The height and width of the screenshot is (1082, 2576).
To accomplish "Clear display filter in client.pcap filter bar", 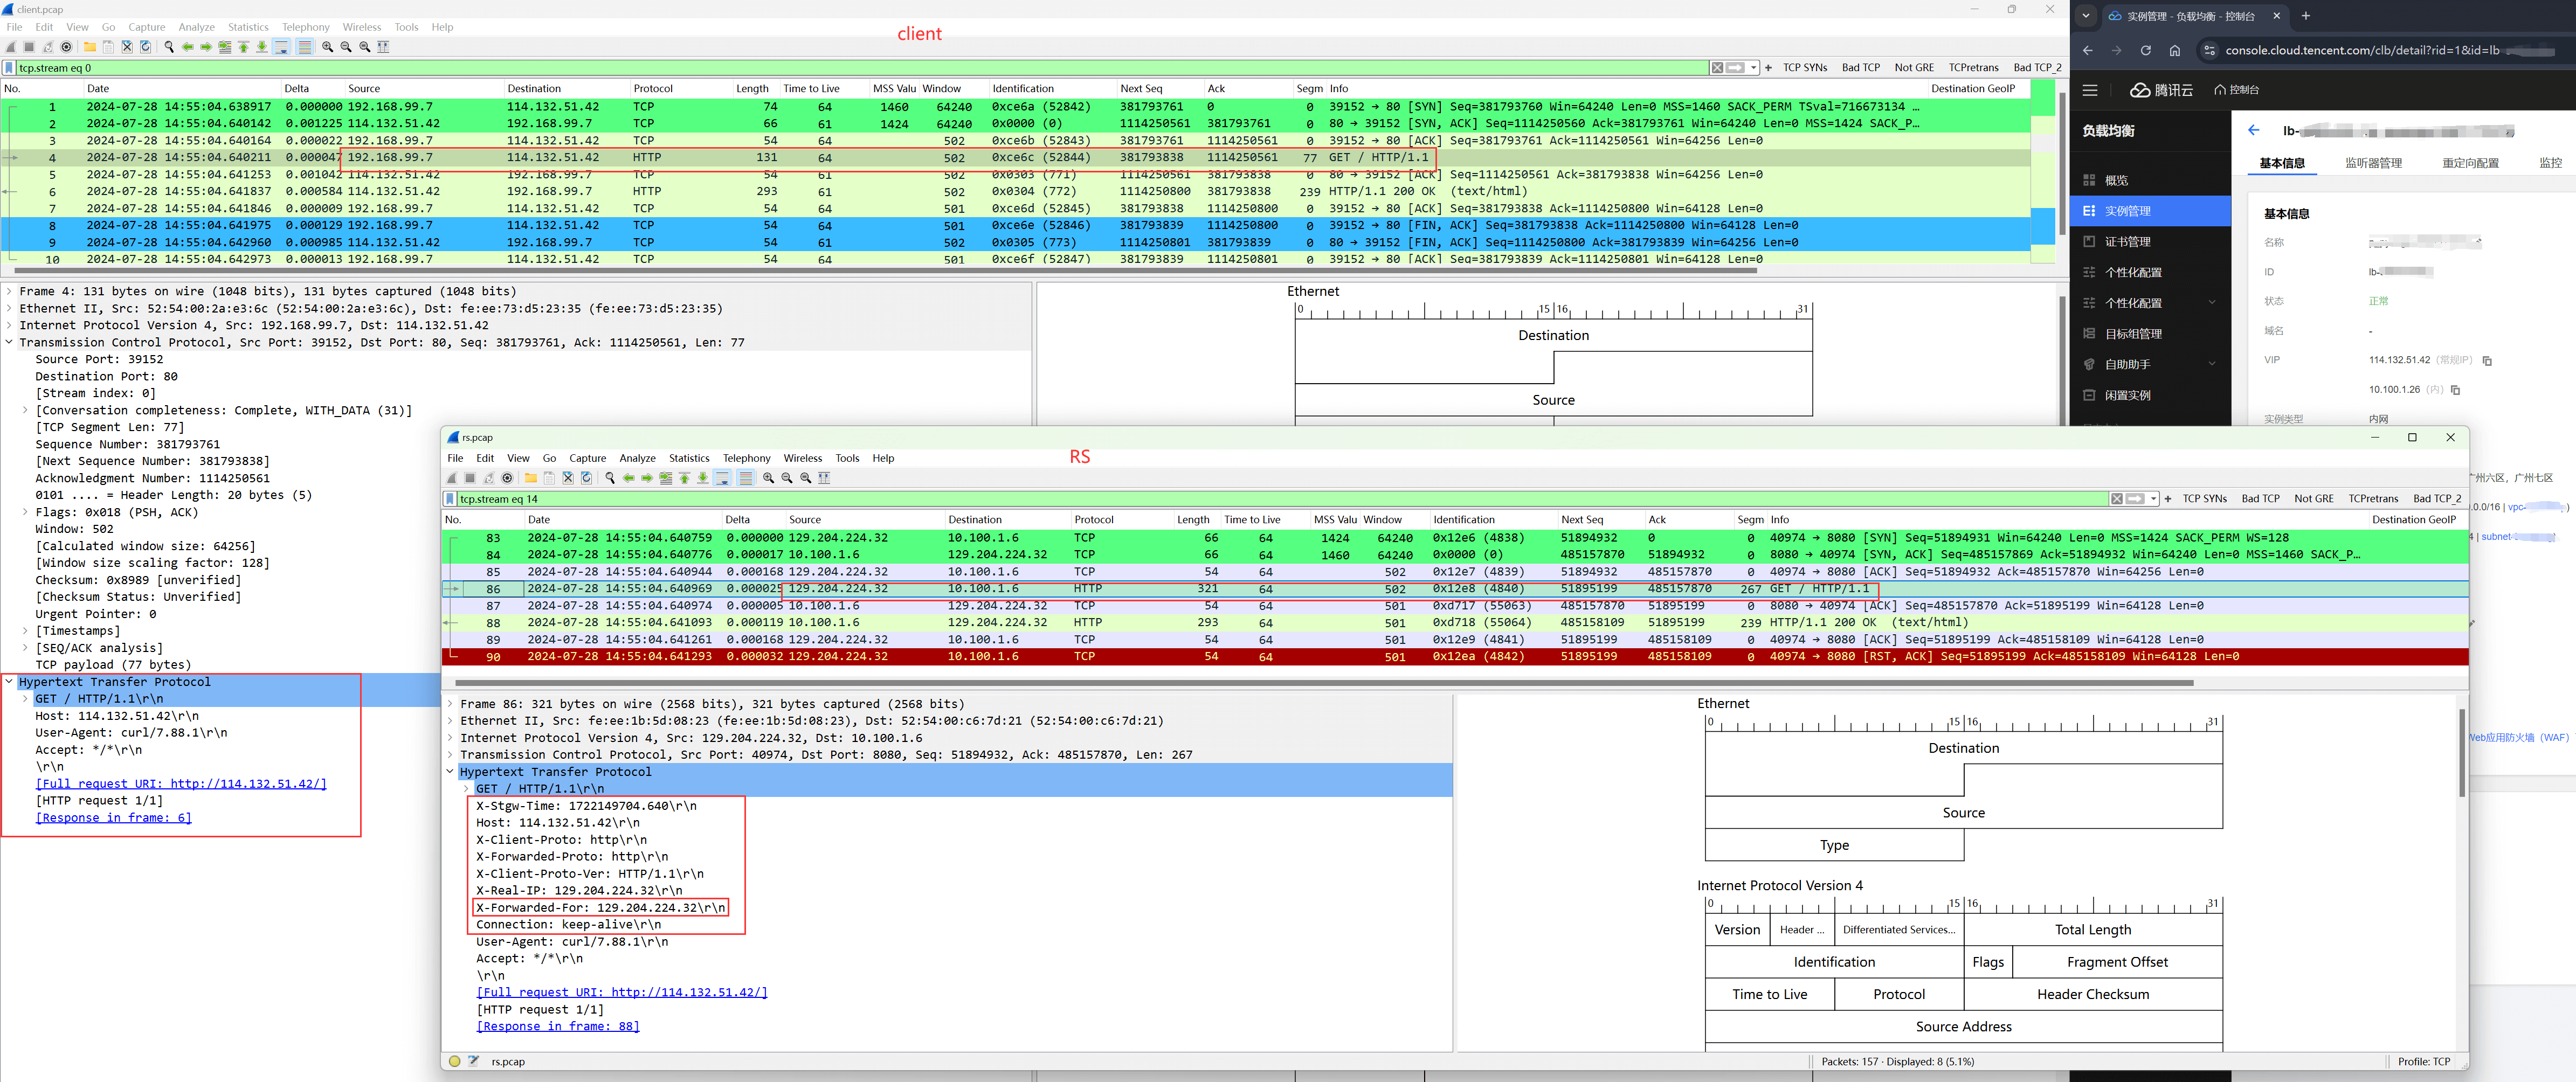I will click(1717, 68).
